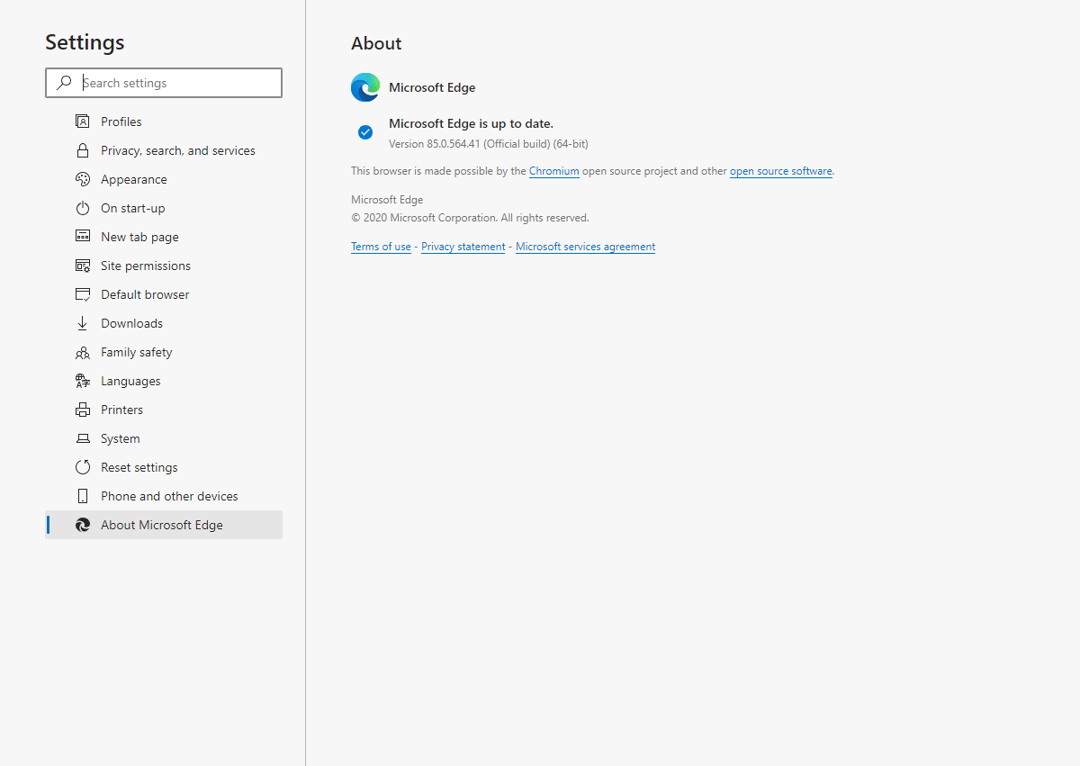The image size is (1080, 766).
Task: Select Site permissions from the sidebar
Action: pos(145,265)
